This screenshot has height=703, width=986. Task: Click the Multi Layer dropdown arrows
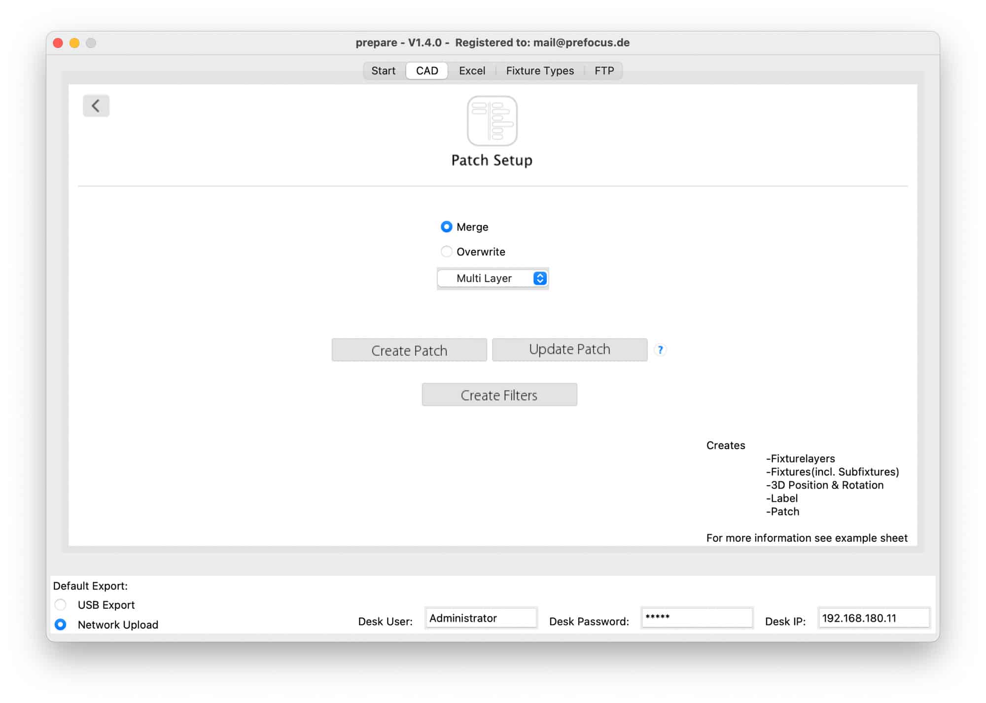(540, 279)
